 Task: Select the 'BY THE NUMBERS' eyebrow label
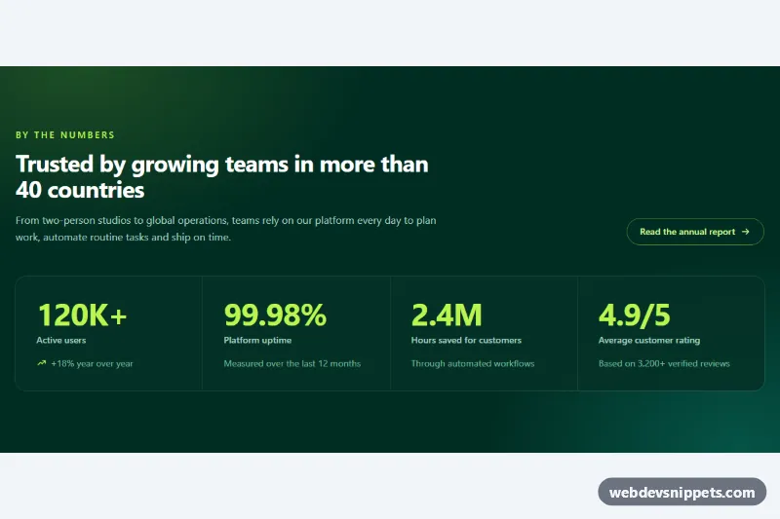tap(65, 135)
